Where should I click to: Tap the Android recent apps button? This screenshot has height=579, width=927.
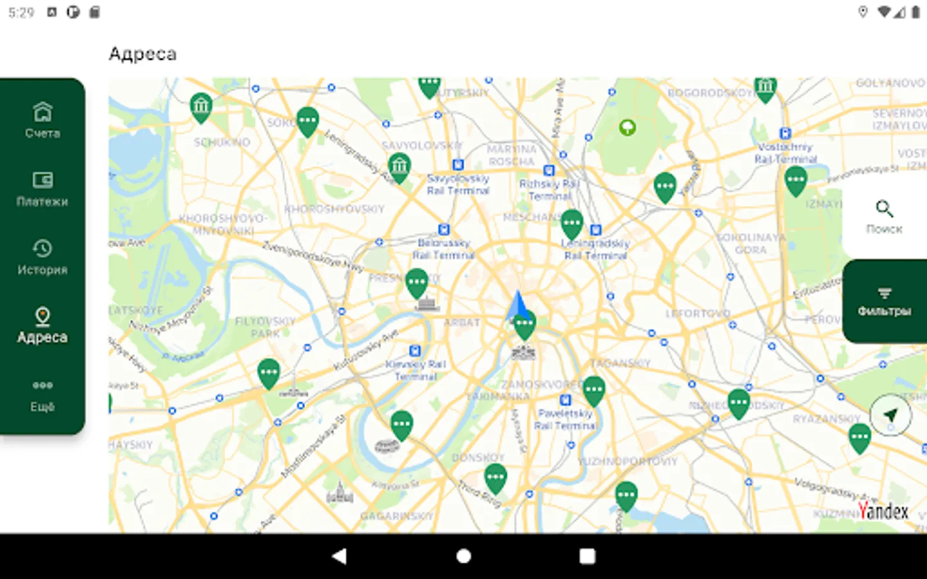587,556
